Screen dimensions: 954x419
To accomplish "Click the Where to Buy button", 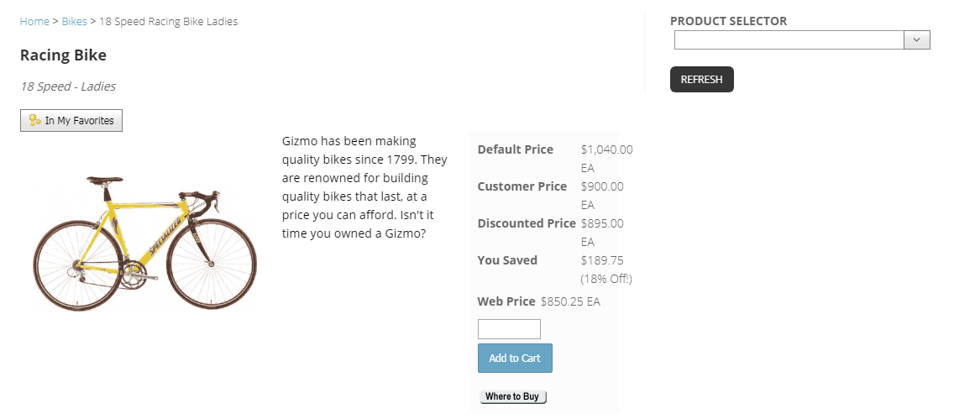I will (512, 396).
